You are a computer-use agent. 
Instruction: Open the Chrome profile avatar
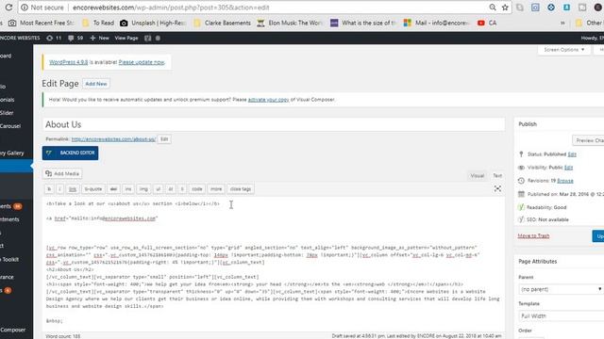(598, 8)
